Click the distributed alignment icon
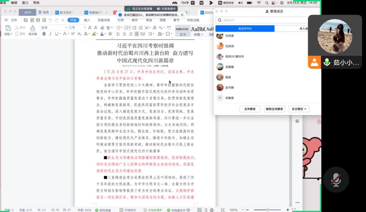This screenshot has width=366, height=212. 143,34
